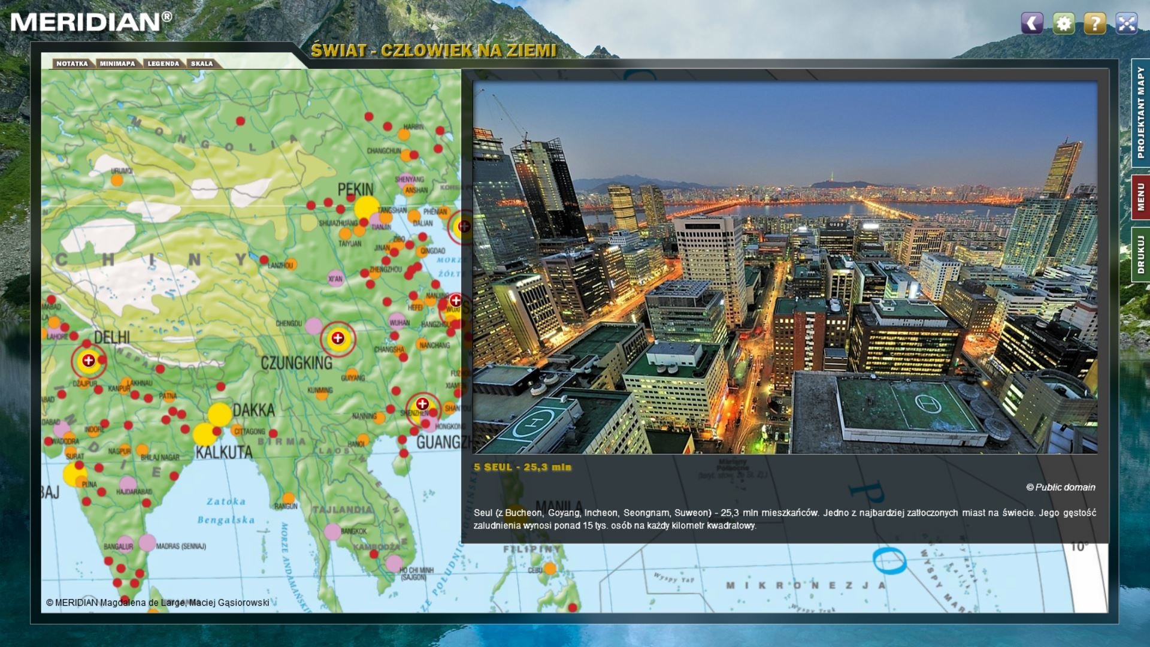The width and height of the screenshot is (1150, 647).
Task: Click the 'ŚWIAT - CZŁOWIEK NA ZIEMI' title
Action: 434,50
